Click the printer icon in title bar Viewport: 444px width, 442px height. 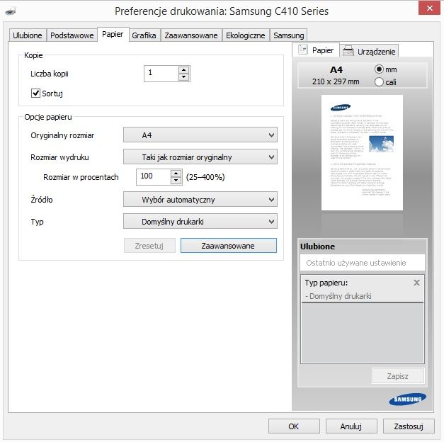tap(11, 11)
